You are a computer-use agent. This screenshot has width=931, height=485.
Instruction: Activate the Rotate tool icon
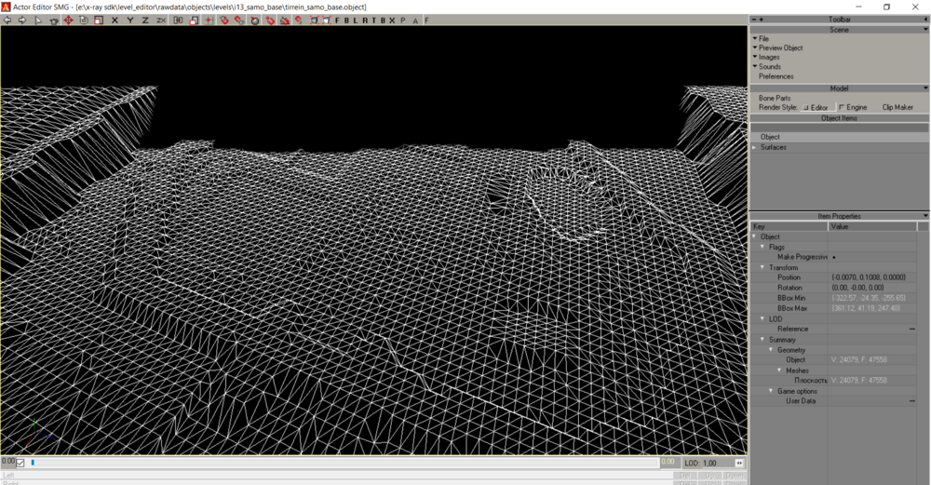84,20
